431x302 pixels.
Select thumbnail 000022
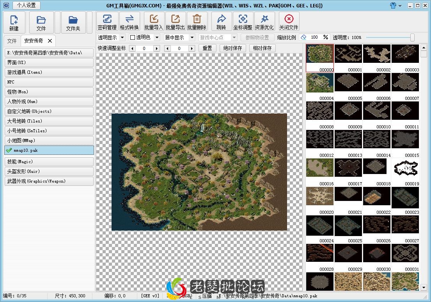377,200
